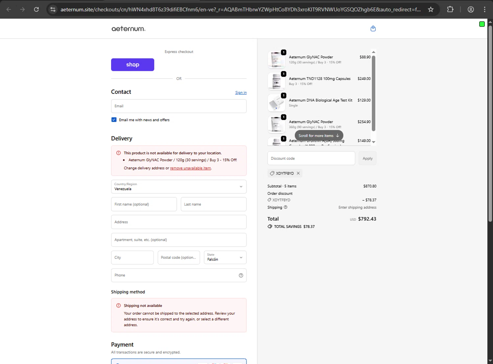Focus the Email input field
493x364 pixels.
(179, 106)
